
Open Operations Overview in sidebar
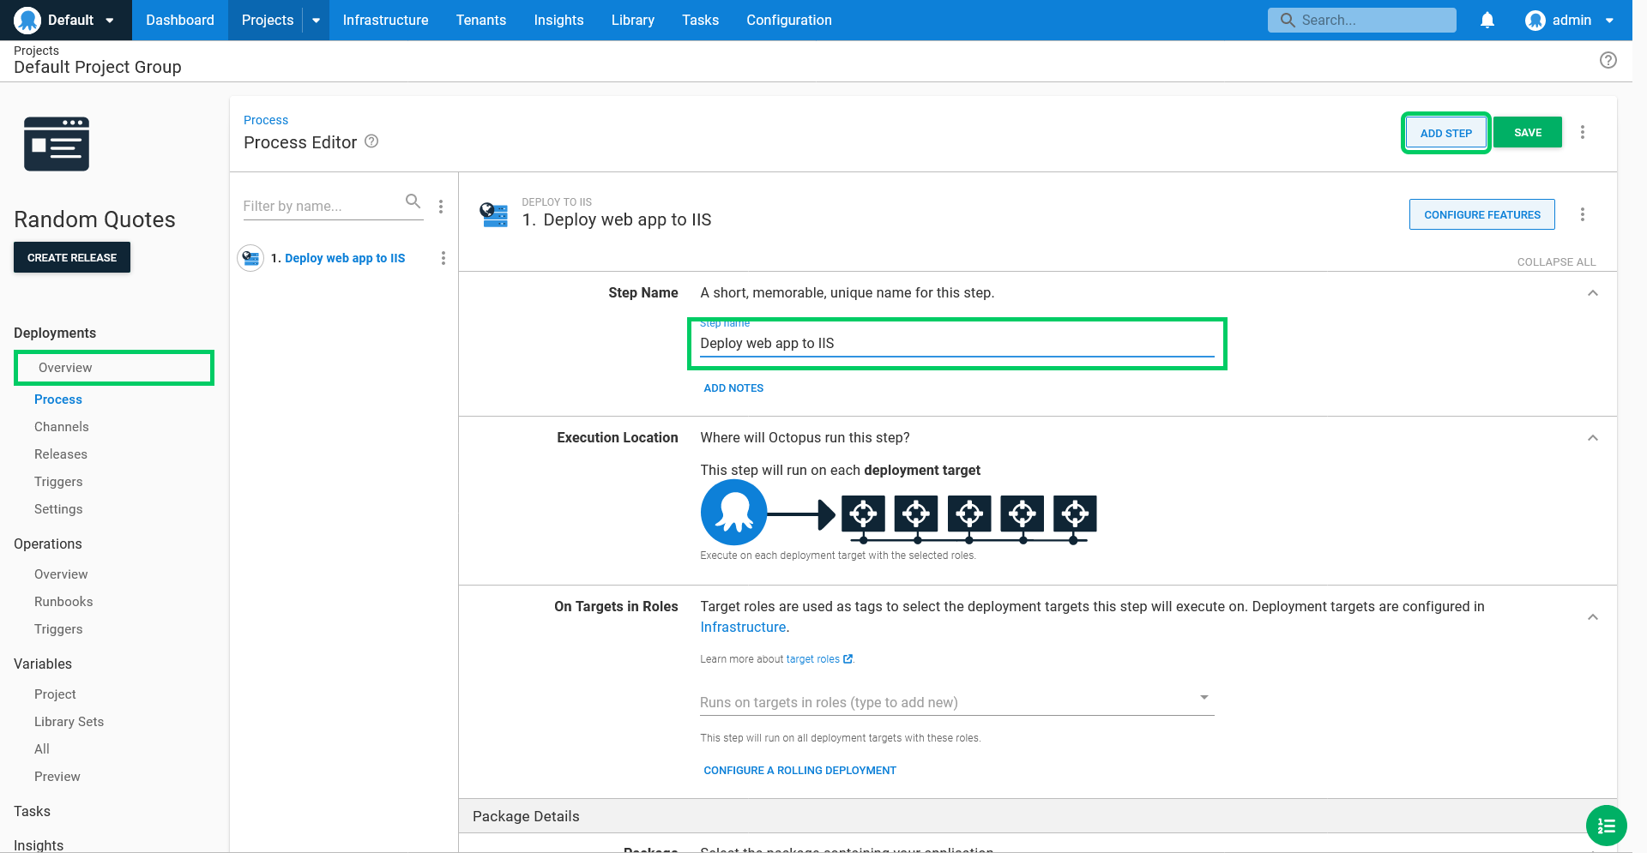pyautogui.click(x=61, y=574)
